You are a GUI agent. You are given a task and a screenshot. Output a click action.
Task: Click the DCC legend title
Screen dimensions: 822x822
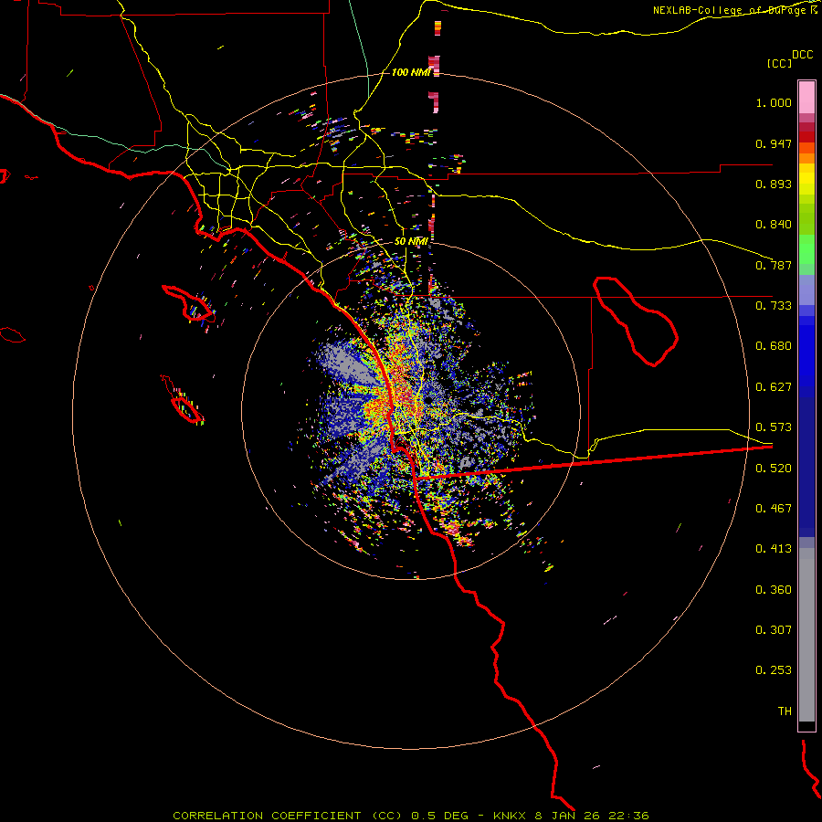802,55
